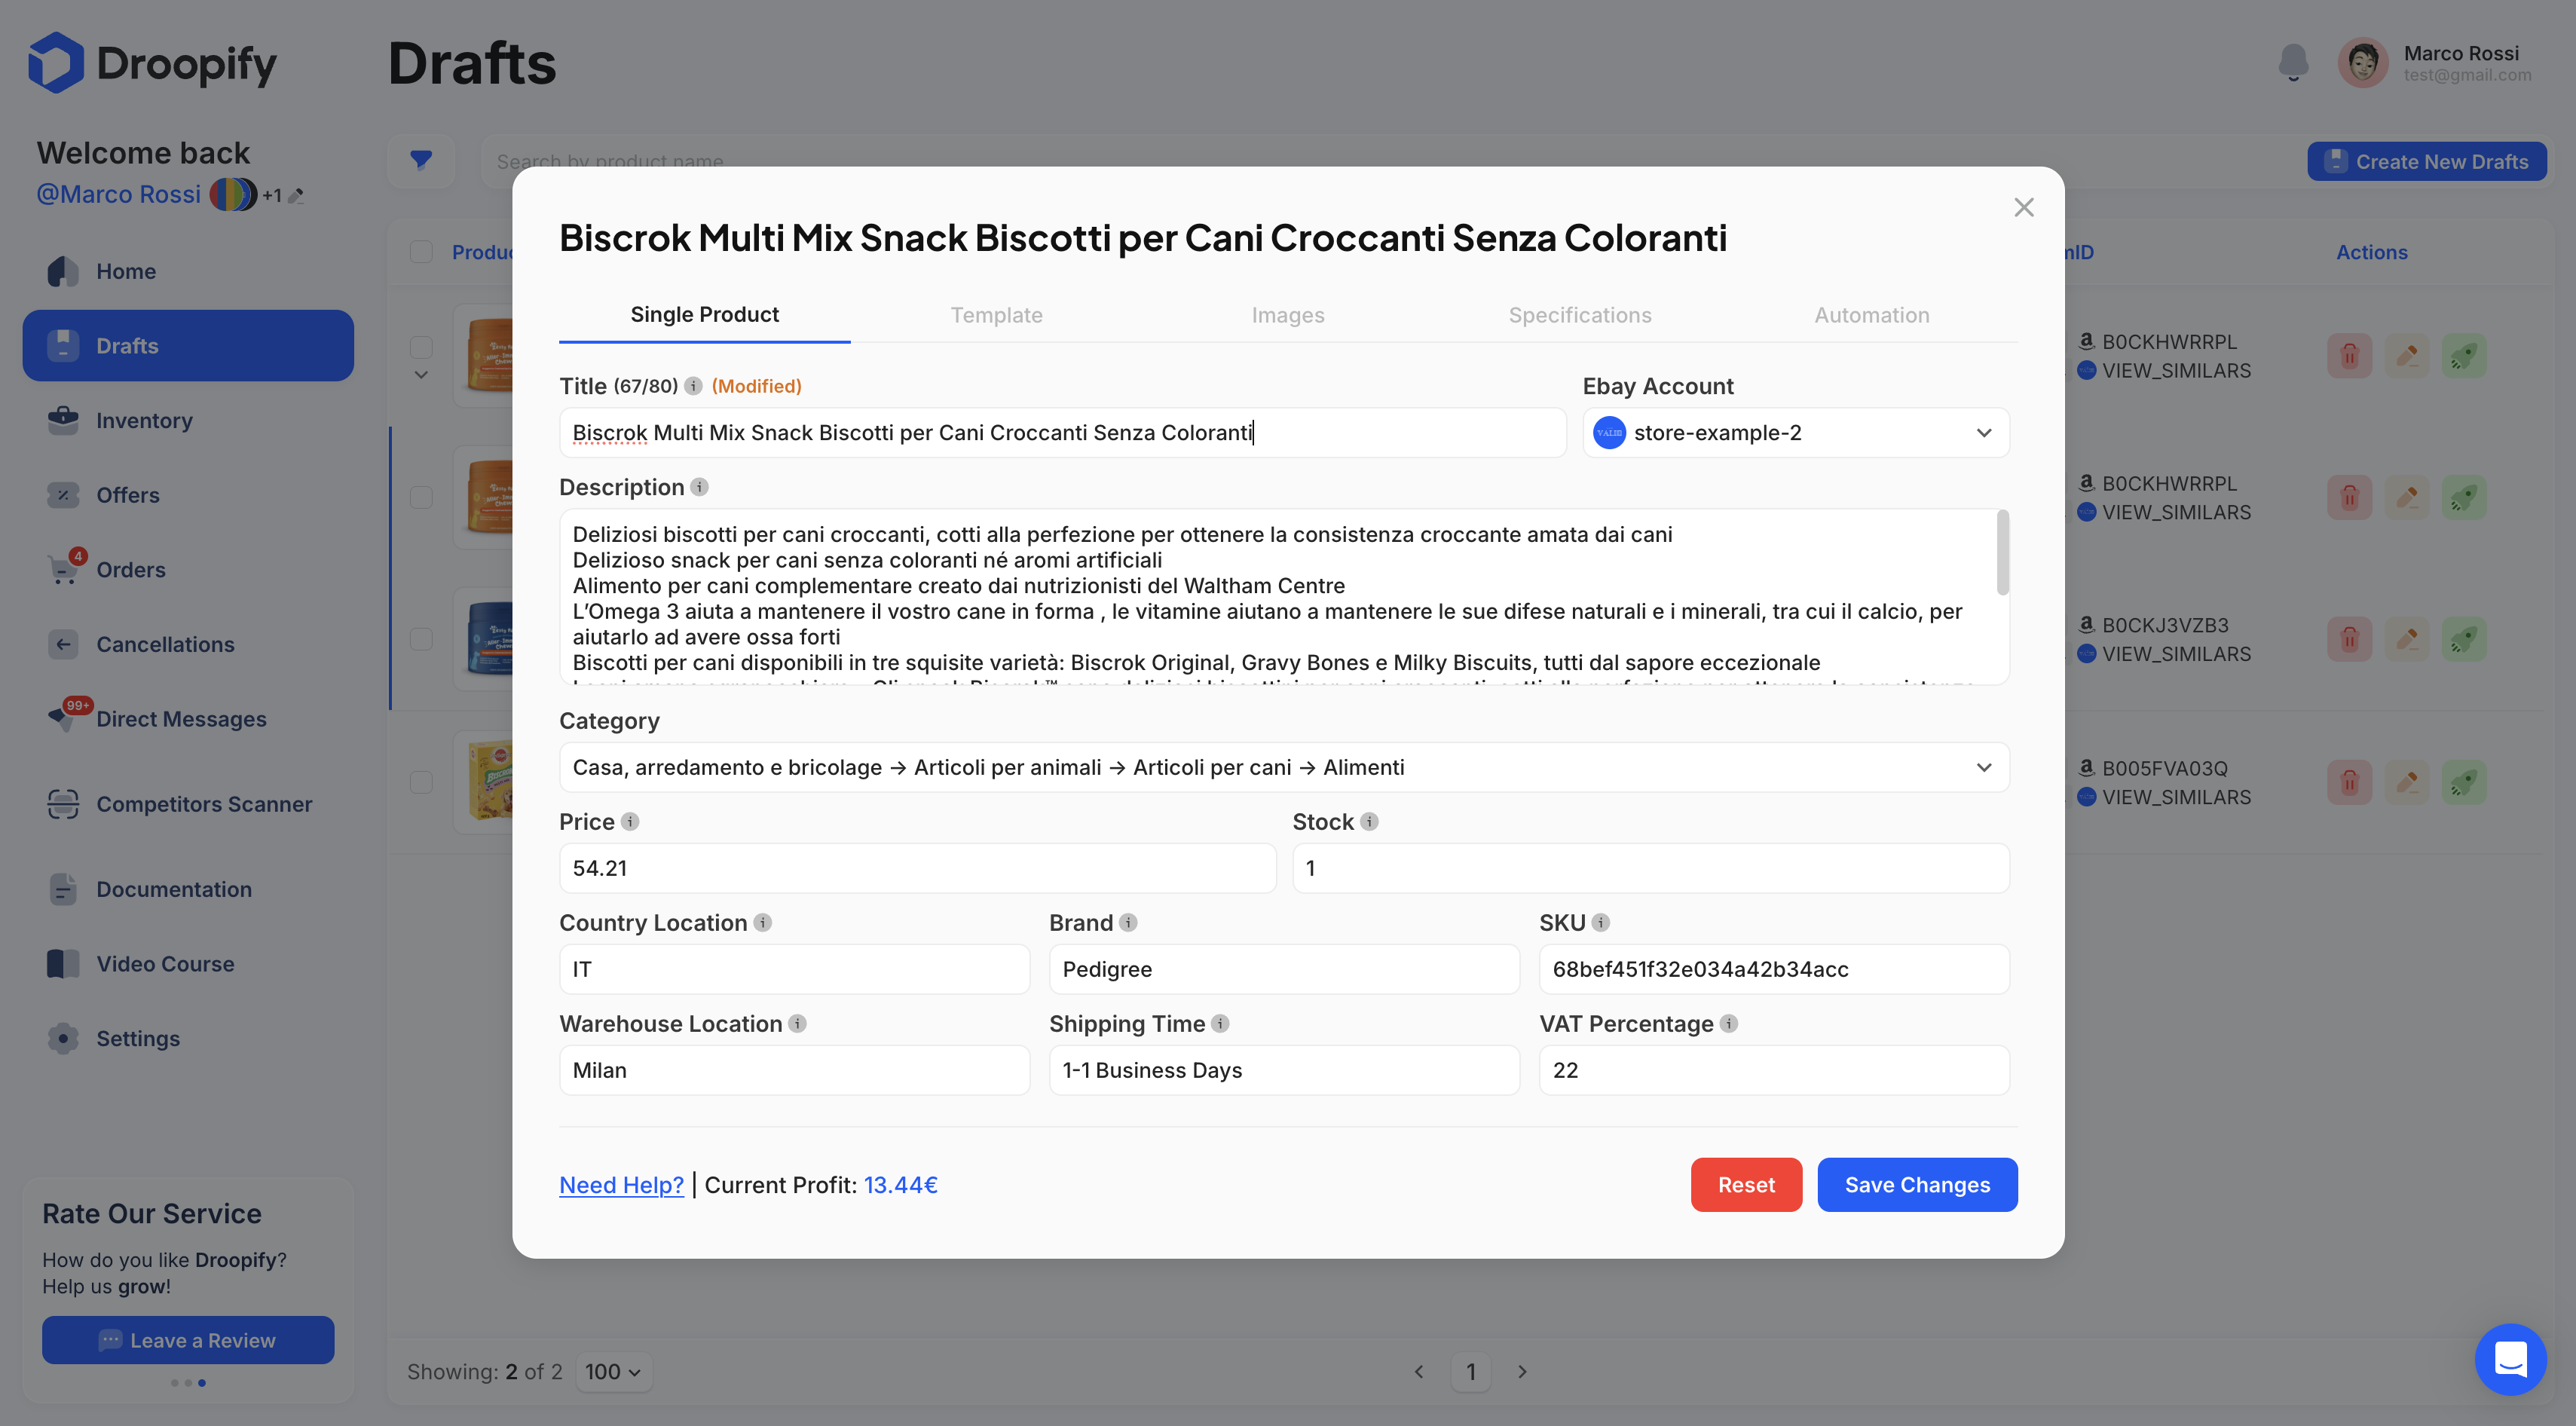Click the Country Location info icon
2576x1426 pixels.
[763, 922]
